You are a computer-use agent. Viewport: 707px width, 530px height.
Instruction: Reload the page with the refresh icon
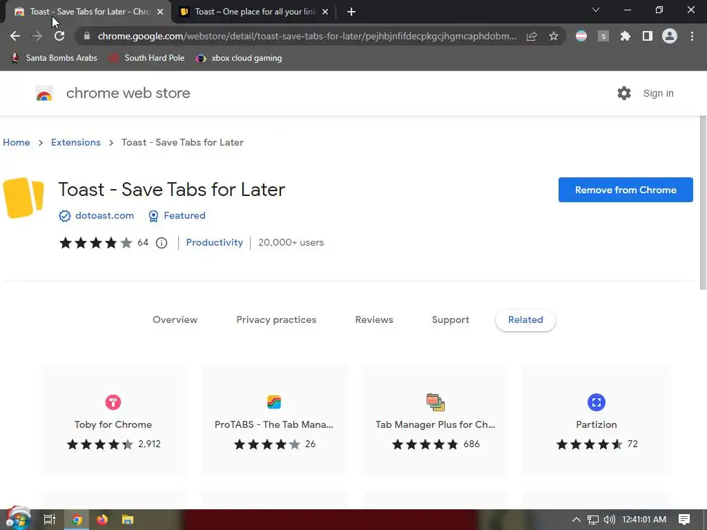click(59, 36)
